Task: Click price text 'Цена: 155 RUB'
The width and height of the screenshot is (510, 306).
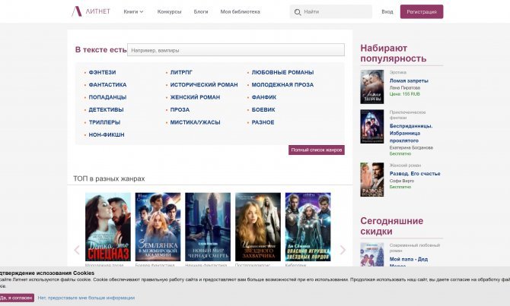Action: 405,94
